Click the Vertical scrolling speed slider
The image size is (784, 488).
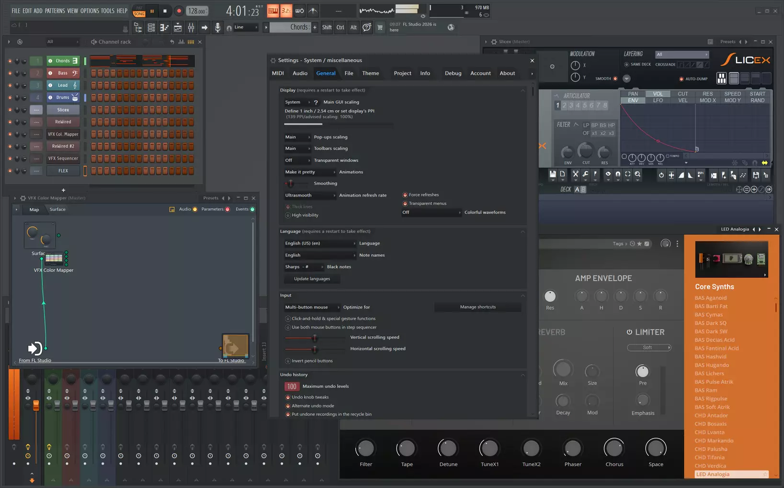point(315,338)
